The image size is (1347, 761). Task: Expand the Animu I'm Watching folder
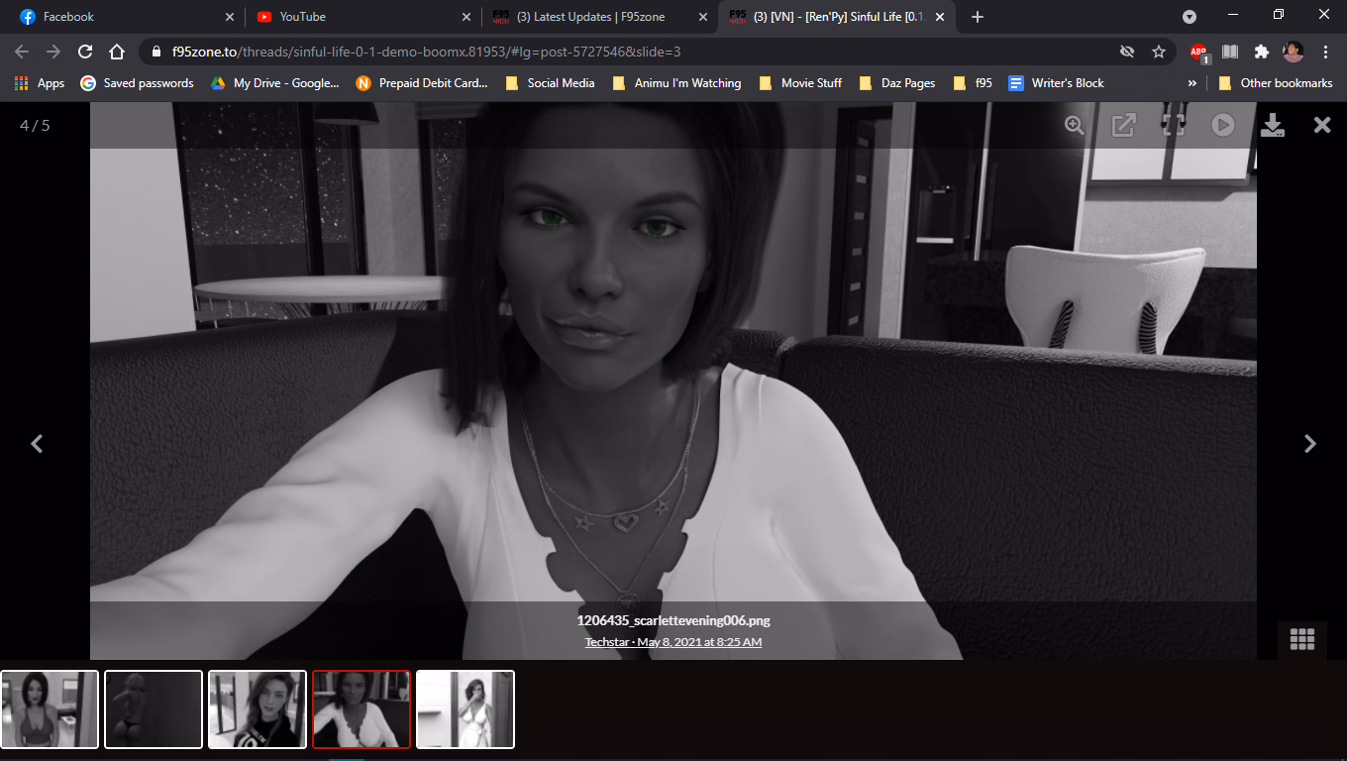pos(676,83)
